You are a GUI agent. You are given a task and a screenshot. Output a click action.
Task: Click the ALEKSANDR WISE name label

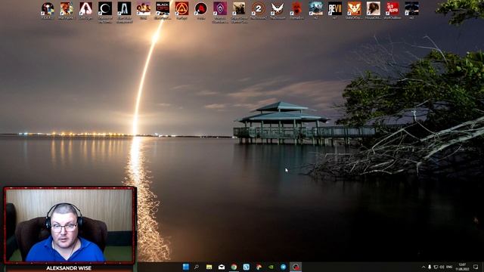pos(69,268)
